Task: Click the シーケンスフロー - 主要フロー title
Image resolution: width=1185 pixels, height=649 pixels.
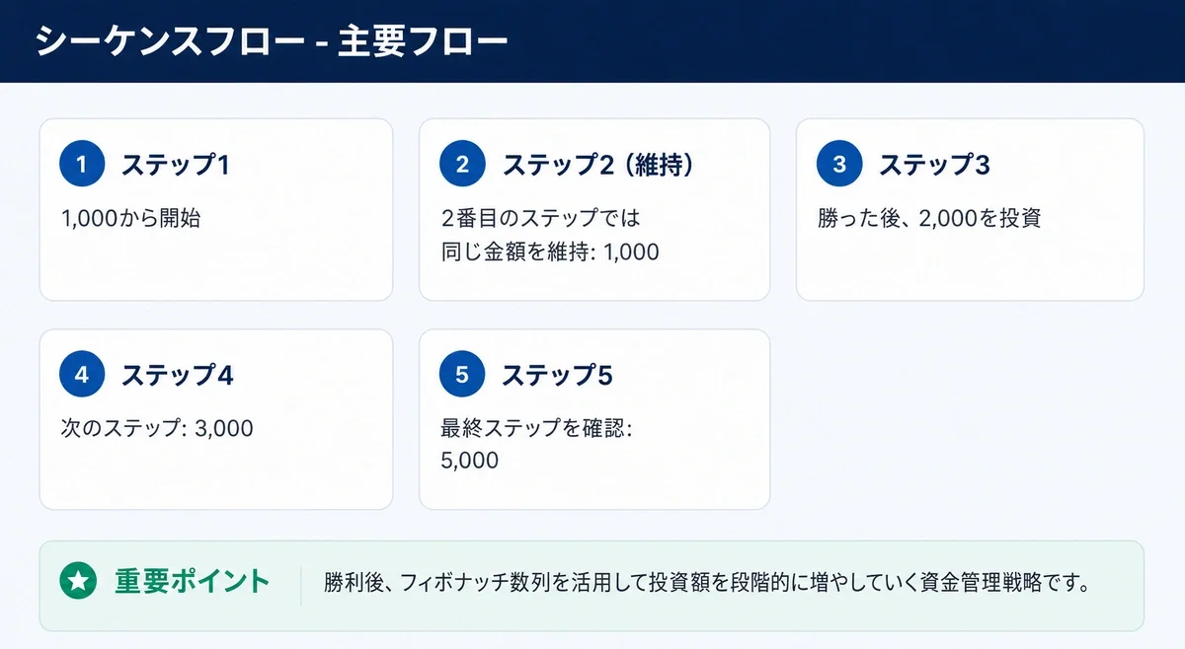Action: coord(272,41)
